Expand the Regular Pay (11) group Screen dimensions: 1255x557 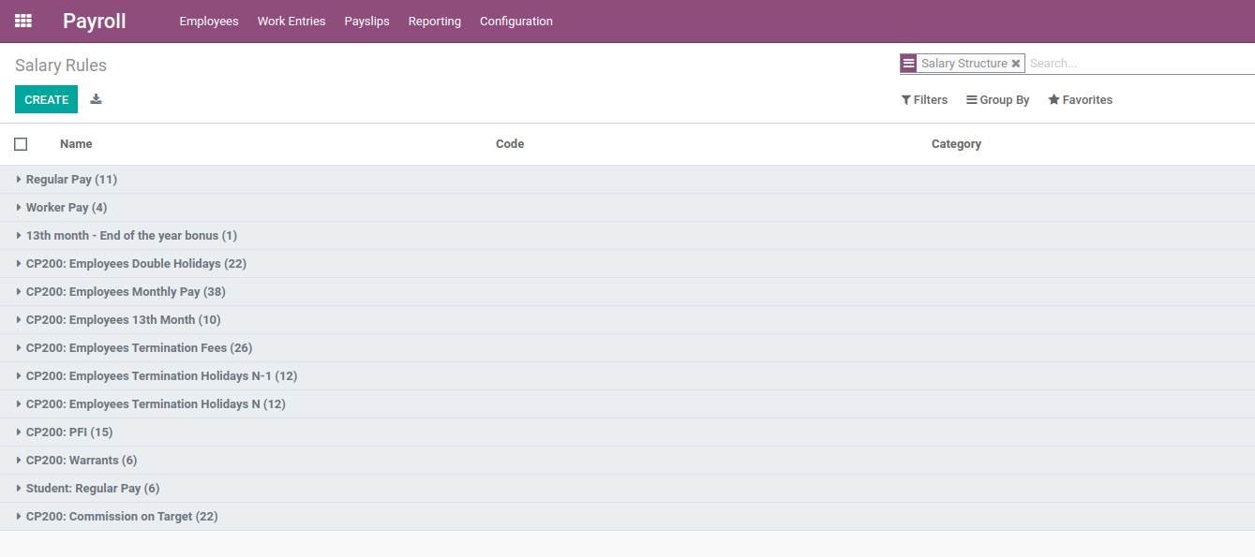(x=627, y=179)
